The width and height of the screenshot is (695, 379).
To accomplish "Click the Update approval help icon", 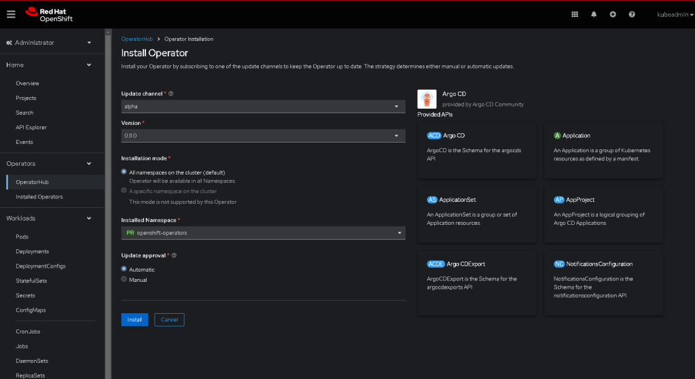I will tap(174, 255).
